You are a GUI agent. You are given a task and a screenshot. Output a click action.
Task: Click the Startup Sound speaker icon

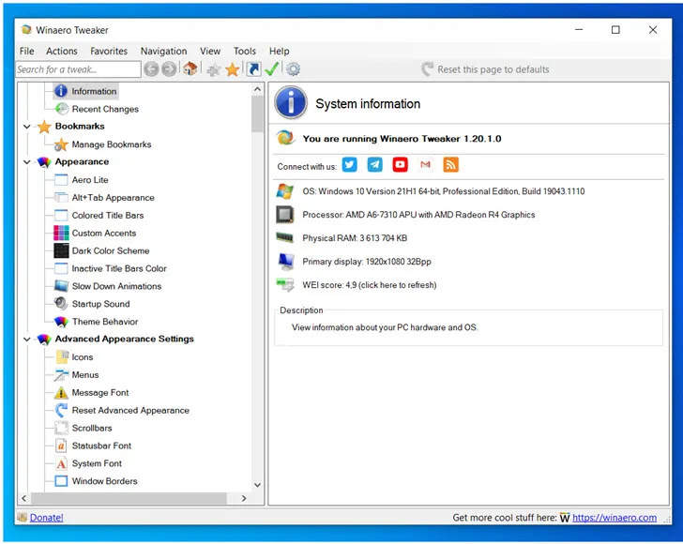(x=61, y=303)
